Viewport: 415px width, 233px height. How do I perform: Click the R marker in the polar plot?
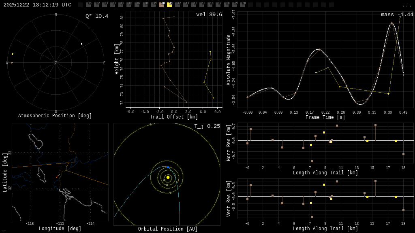click(81, 44)
